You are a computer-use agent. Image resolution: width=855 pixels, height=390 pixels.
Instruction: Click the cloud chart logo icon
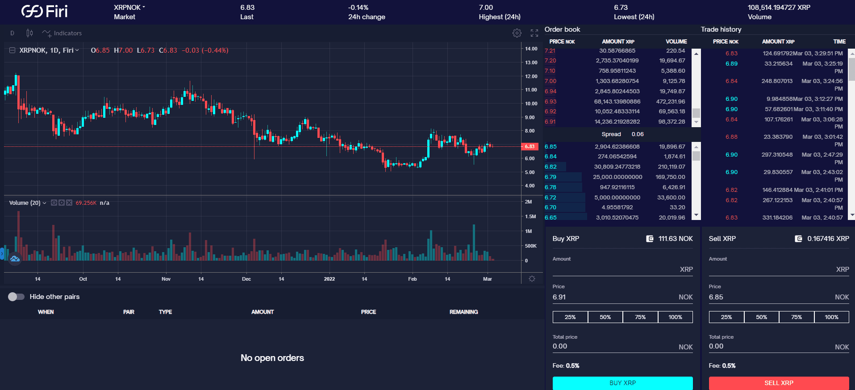15,258
